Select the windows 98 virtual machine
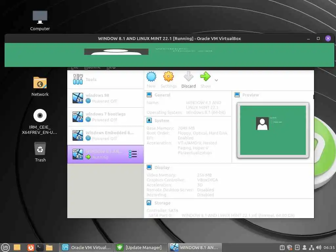The height and width of the screenshot is (252, 336). pyautogui.click(x=105, y=98)
